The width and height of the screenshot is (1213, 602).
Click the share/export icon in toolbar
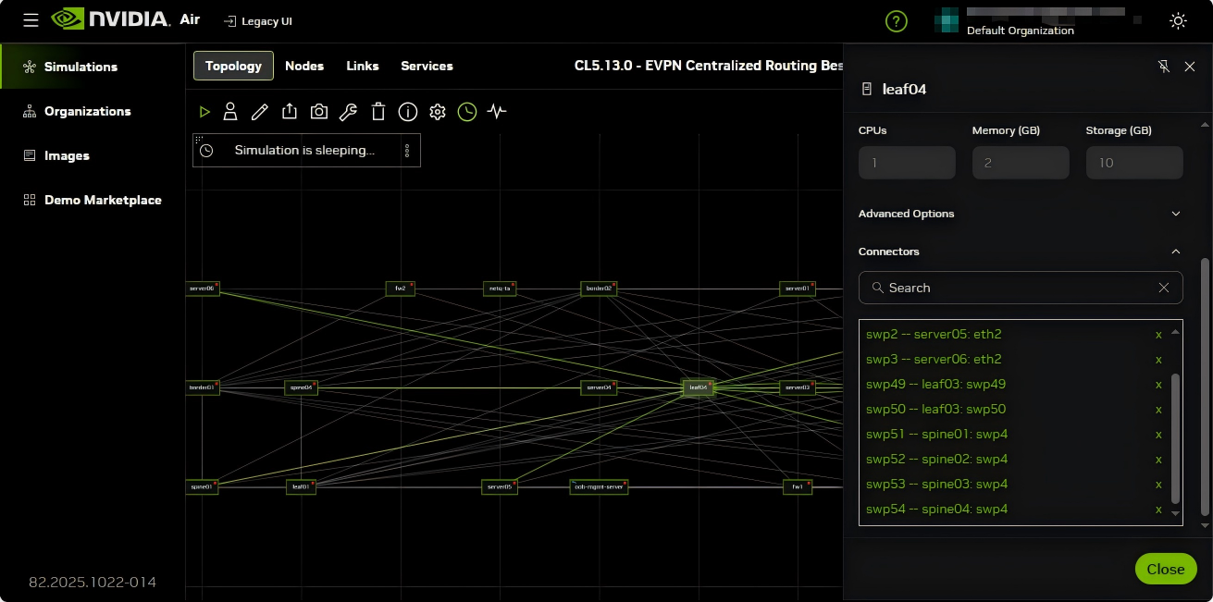click(x=290, y=112)
